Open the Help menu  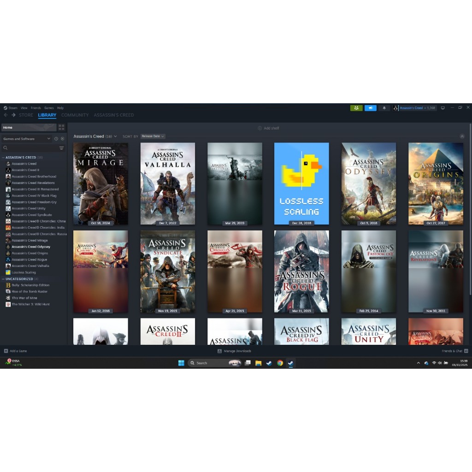[60, 108]
